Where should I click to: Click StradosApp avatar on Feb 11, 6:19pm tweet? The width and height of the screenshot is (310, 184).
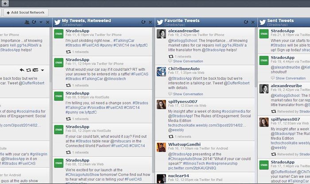click(x=59, y=34)
